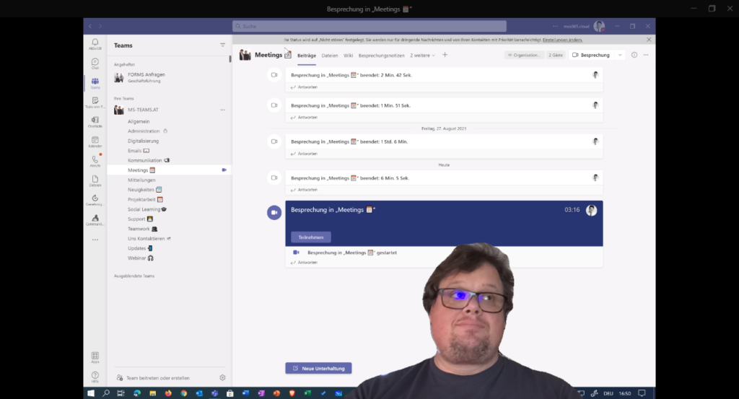
Task: Open channel info icon in header
Action: [634, 55]
